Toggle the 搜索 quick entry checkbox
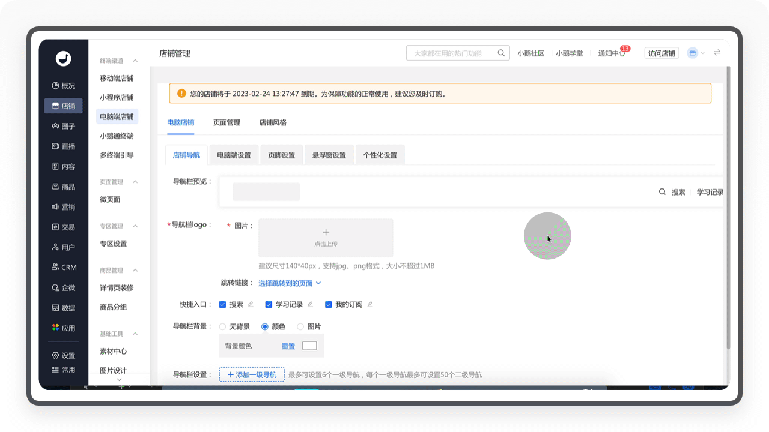This screenshot has width=769, height=432. click(222, 304)
